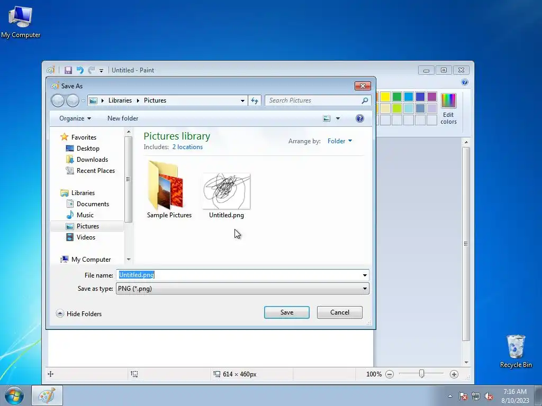Click Libraries in the address path
The width and height of the screenshot is (542, 406).
tap(120, 100)
